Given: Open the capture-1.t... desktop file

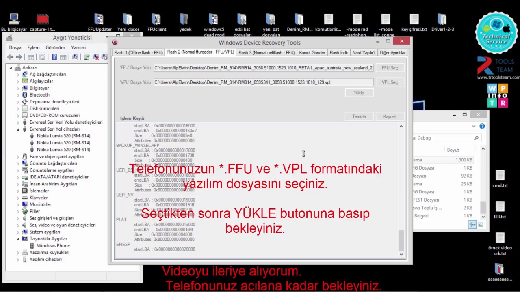Looking at the screenshot, I should point(43,23).
